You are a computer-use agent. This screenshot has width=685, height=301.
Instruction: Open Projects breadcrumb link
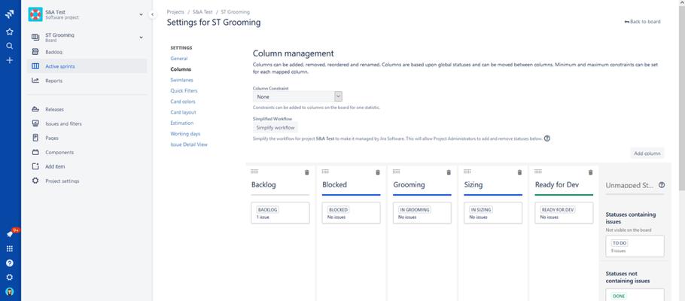tap(175, 12)
